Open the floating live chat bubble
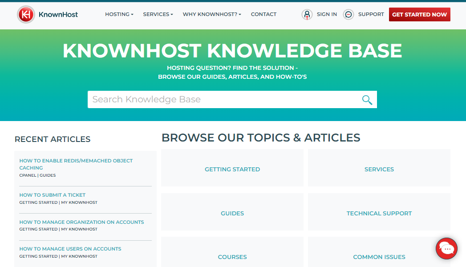 [x=446, y=249]
